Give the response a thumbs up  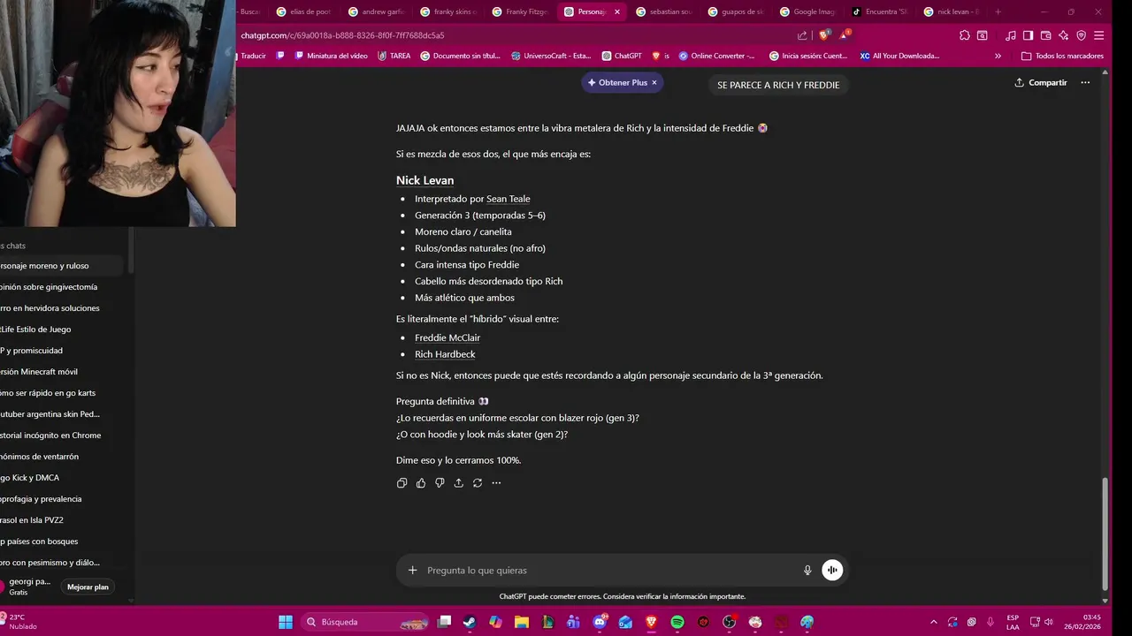421,483
